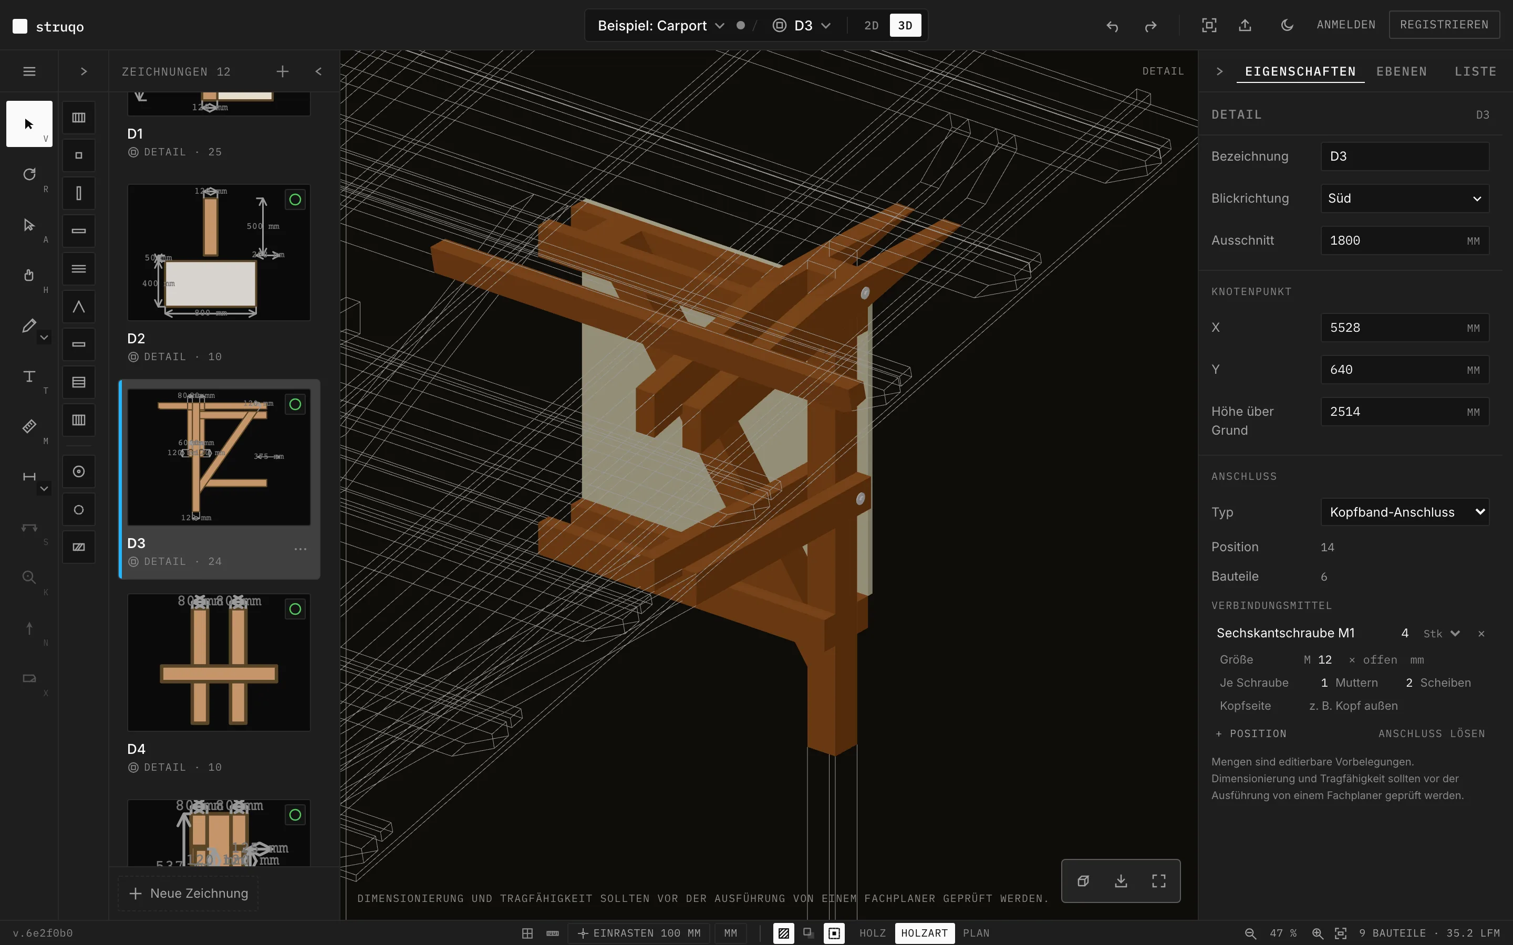Download the 3D view image
This screenshot has width=1513, height=945.
[x=1121, y=880]
